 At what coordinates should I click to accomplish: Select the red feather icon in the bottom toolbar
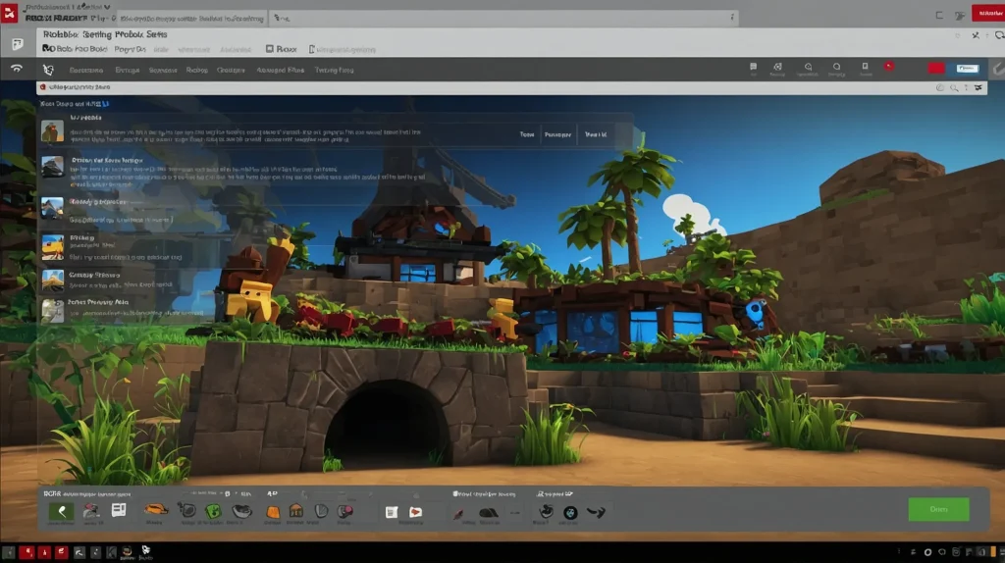[x=458, y=513]
